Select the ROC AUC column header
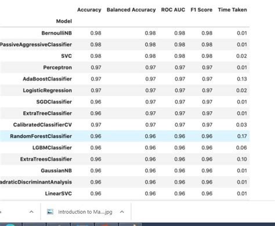The width and height of the screenshot is (275, 226). [173, 10]
